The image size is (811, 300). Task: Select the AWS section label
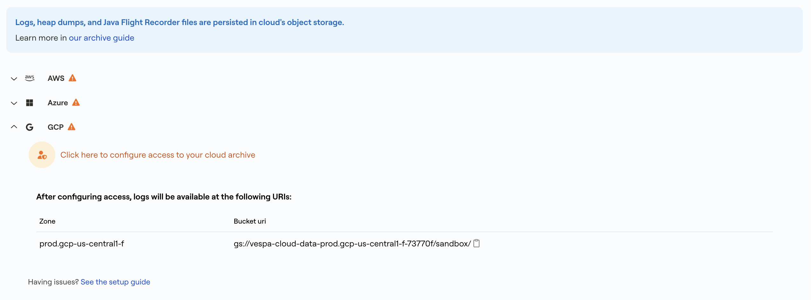tap(56, 78)
